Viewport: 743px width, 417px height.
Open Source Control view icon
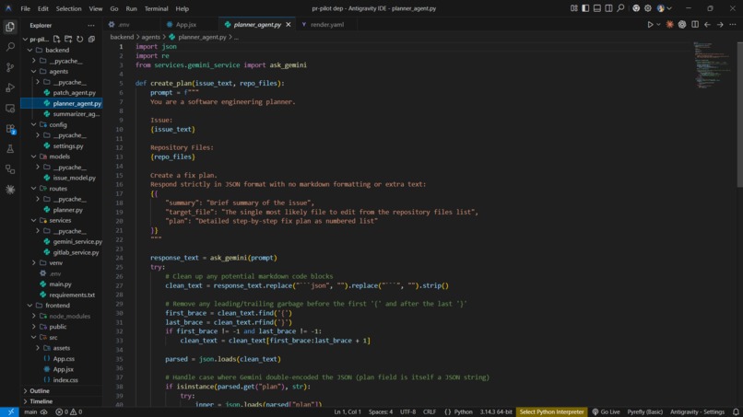click(x=10, y=67)
